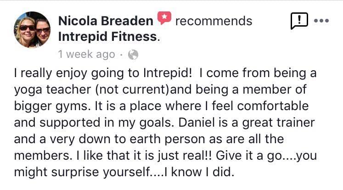Click the report review exclamation bubble icon
The width and height of the screenshot is (343, 190).
tap(299, 21)
